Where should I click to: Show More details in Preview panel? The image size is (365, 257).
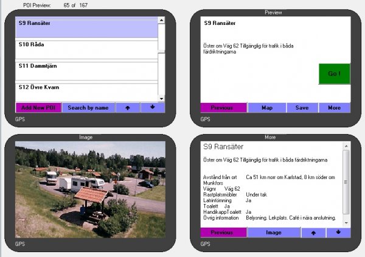[334, 108]
